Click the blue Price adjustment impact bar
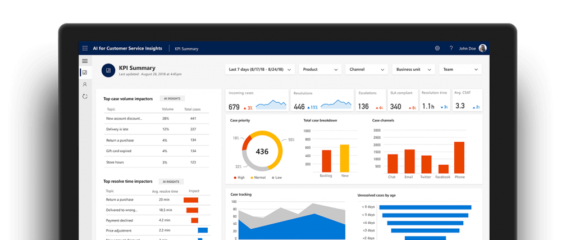575x240 pixels. 203,230
